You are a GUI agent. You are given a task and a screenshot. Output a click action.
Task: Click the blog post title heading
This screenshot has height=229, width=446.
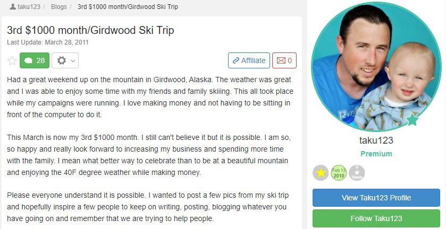(x=90, y=30)
